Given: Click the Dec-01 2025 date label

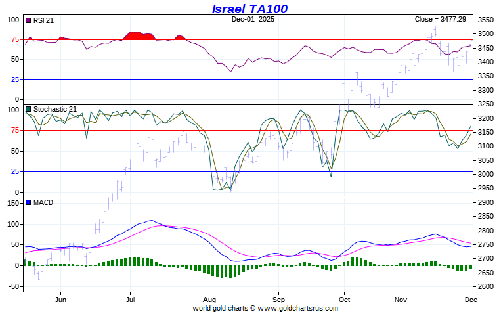Looking at the screenshot, I should click(253, 19).
